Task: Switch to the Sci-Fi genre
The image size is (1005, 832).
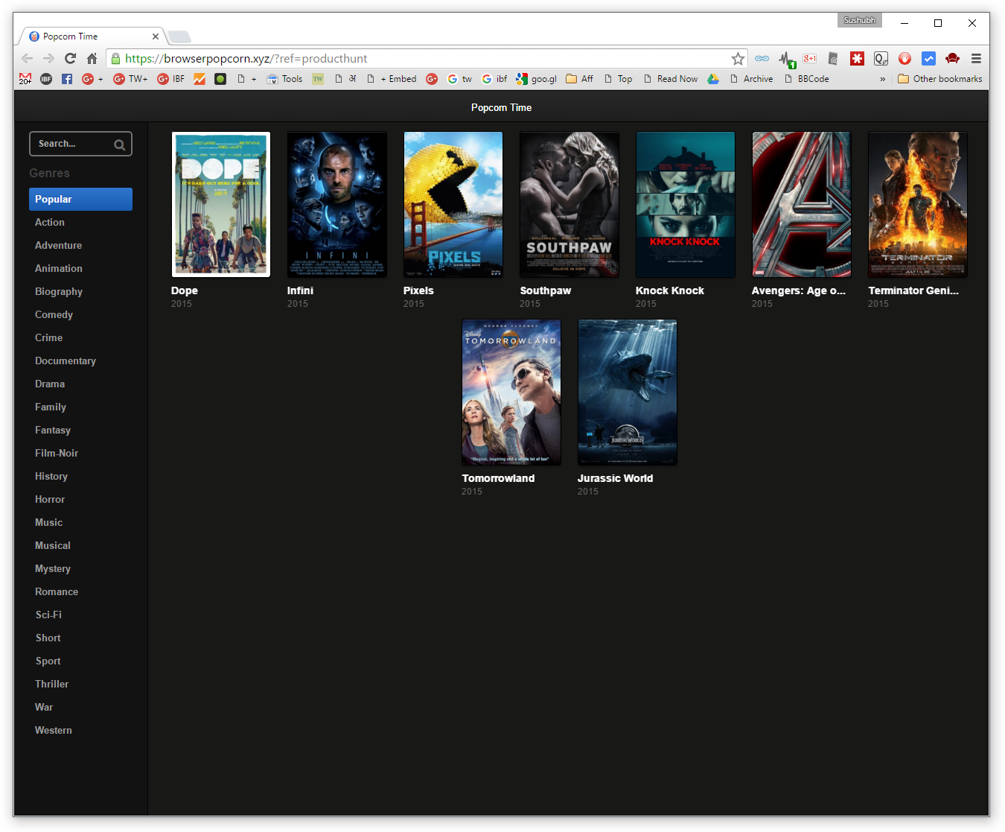Action: tap(48, 615)
